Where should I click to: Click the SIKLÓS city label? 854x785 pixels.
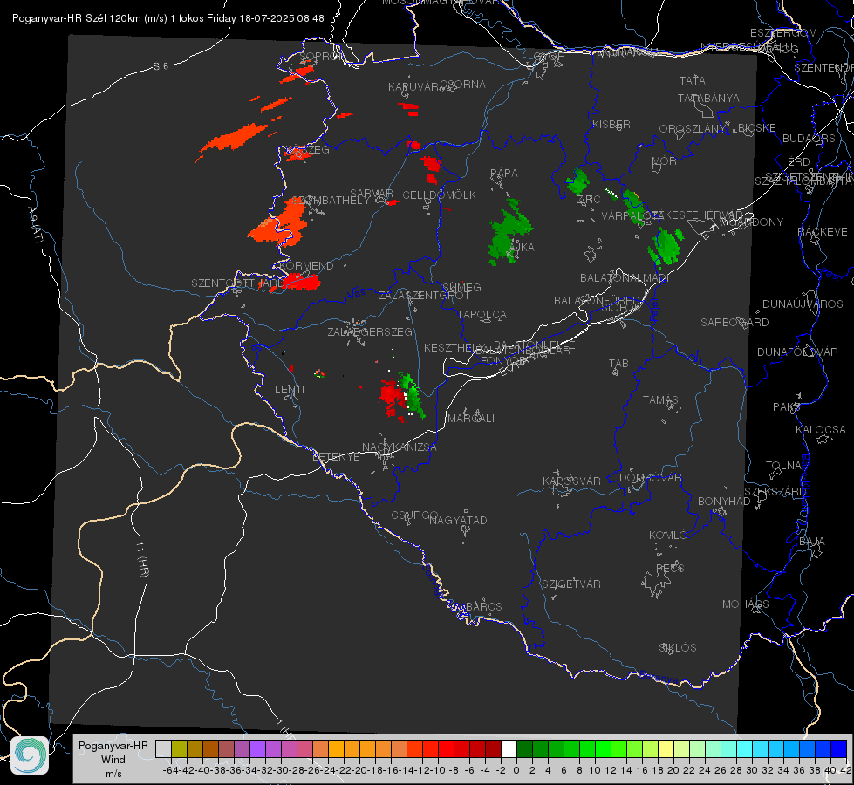[x=678, y=648]
